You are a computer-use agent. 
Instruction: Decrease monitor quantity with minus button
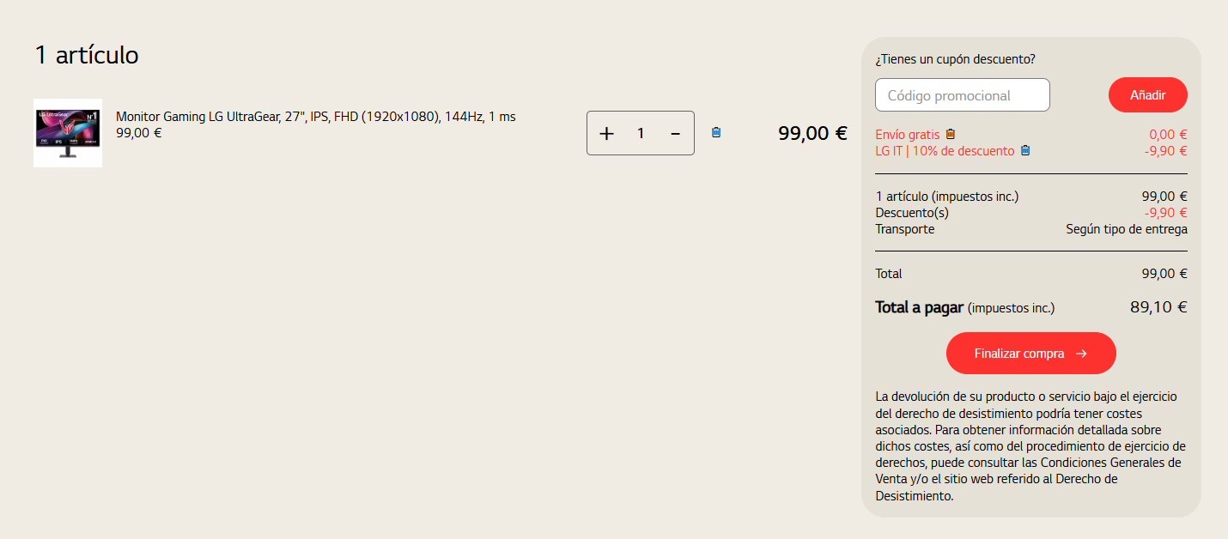pyautogui.click(x=675, y=133)
